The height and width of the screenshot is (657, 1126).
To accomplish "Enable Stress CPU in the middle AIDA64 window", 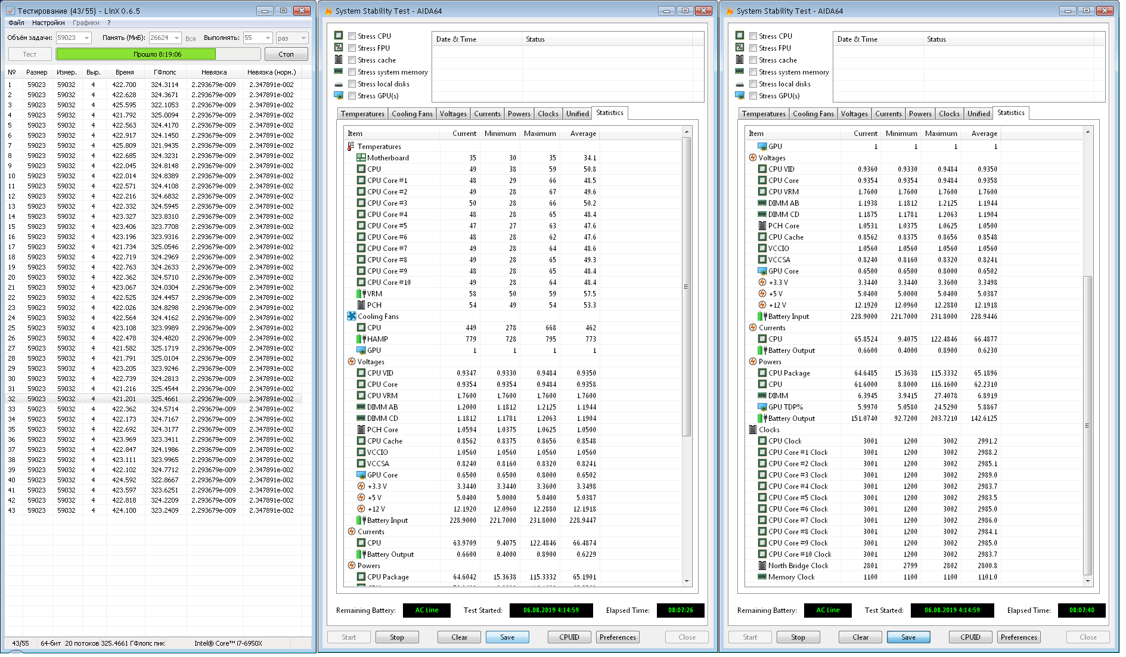I will pyautogui.click(x=352, y=36).
